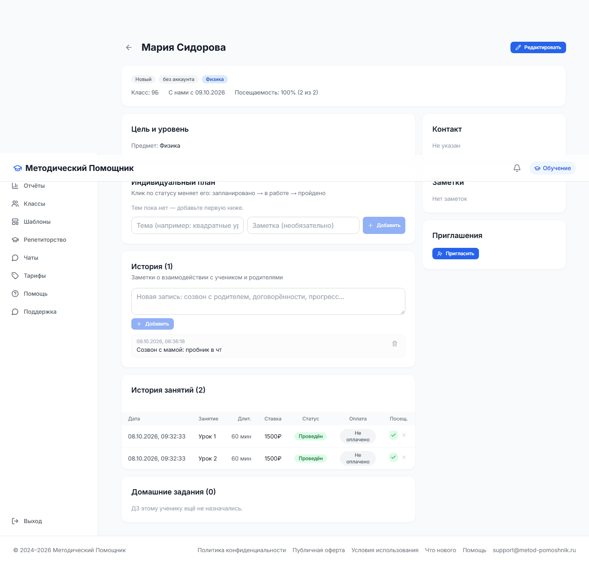This screenshot has width=589, height=564.
Task: Click the 'Урок 2' lesson cell
Action: [x=208, y=458]
